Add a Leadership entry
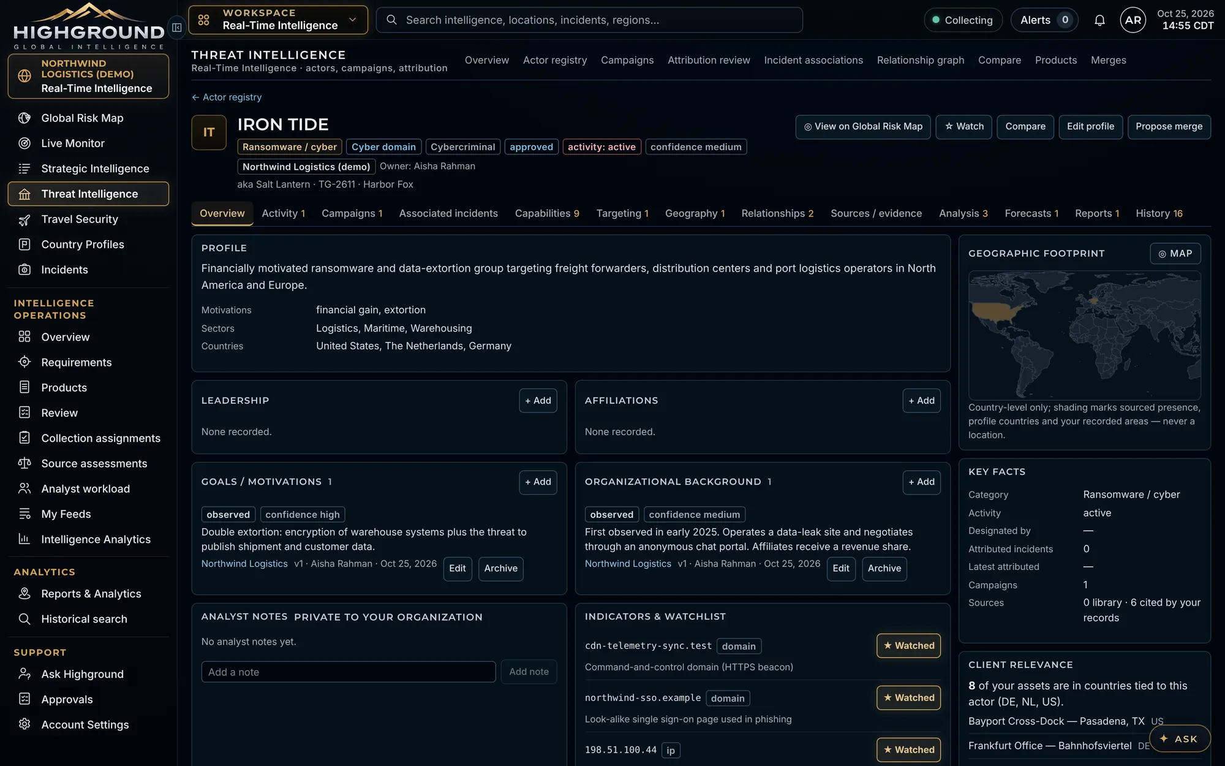Viewport: 1225px width, 766px height. 538,401
